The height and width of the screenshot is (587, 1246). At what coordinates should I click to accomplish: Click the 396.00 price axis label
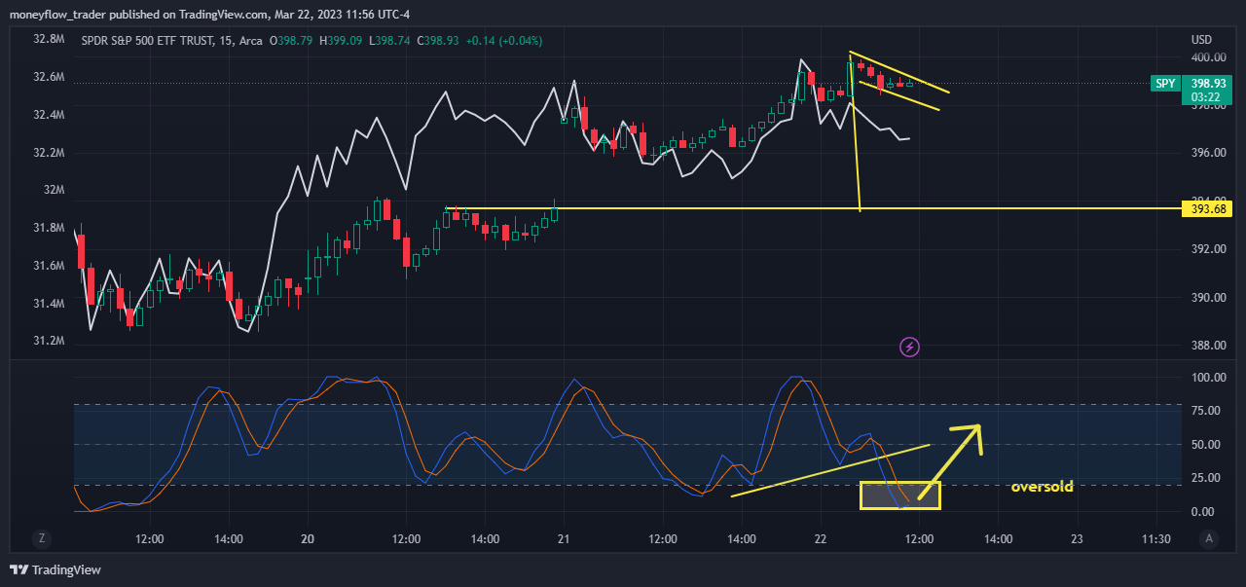click(x=1207, y=153)
